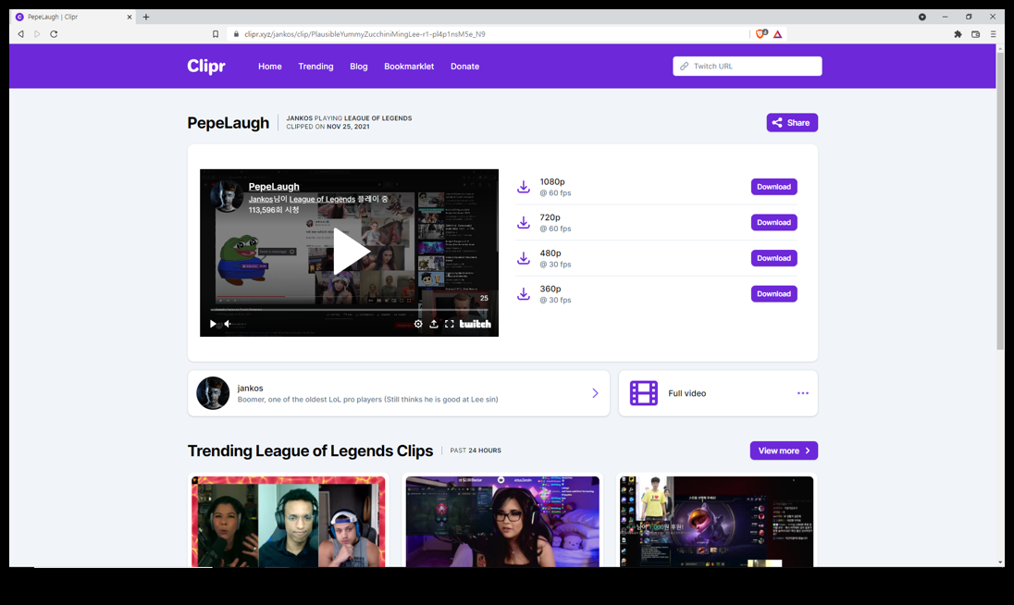Click the 720p download arrow icon

pyautogui.click(x=524, y=222)
